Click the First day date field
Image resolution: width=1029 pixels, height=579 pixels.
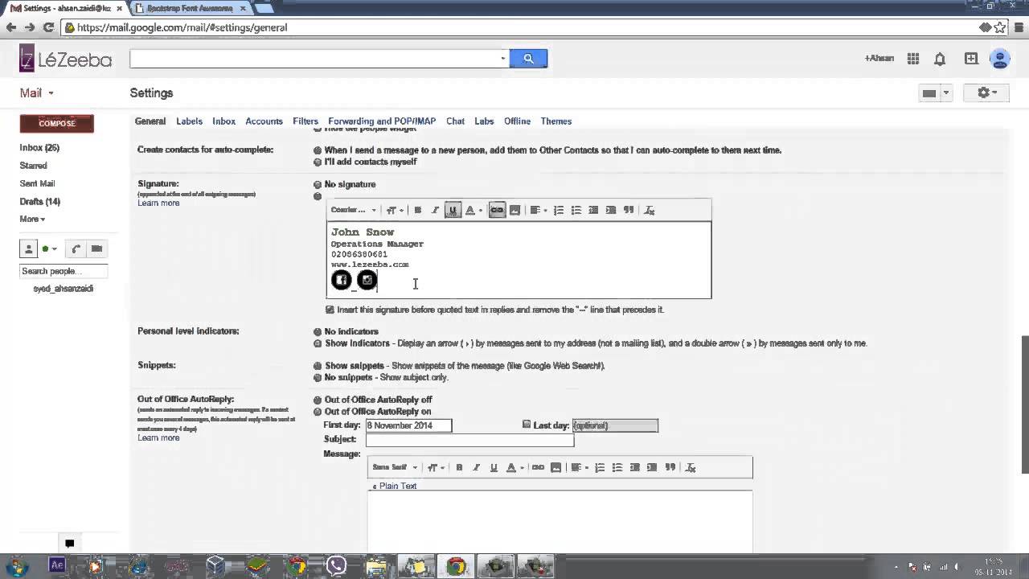408,425
